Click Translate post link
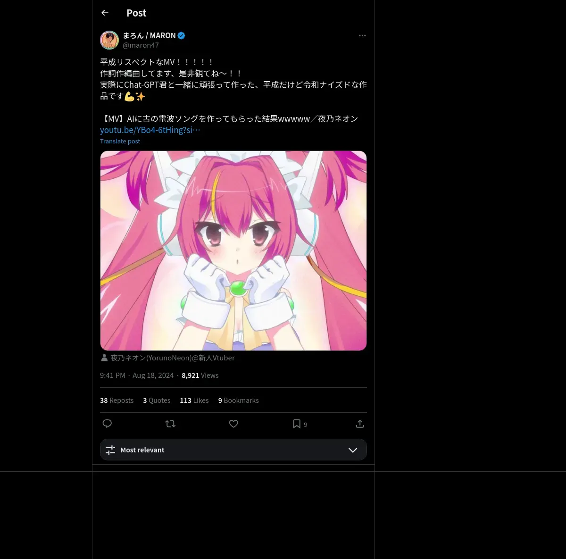The image size is (566, 559). pos(120,142)
